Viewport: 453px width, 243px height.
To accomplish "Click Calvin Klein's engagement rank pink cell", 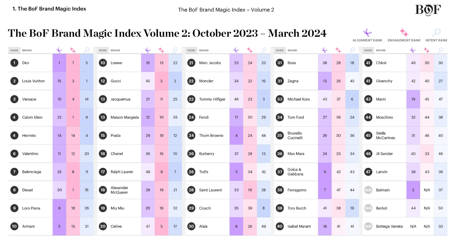I will tap(73, 117).
